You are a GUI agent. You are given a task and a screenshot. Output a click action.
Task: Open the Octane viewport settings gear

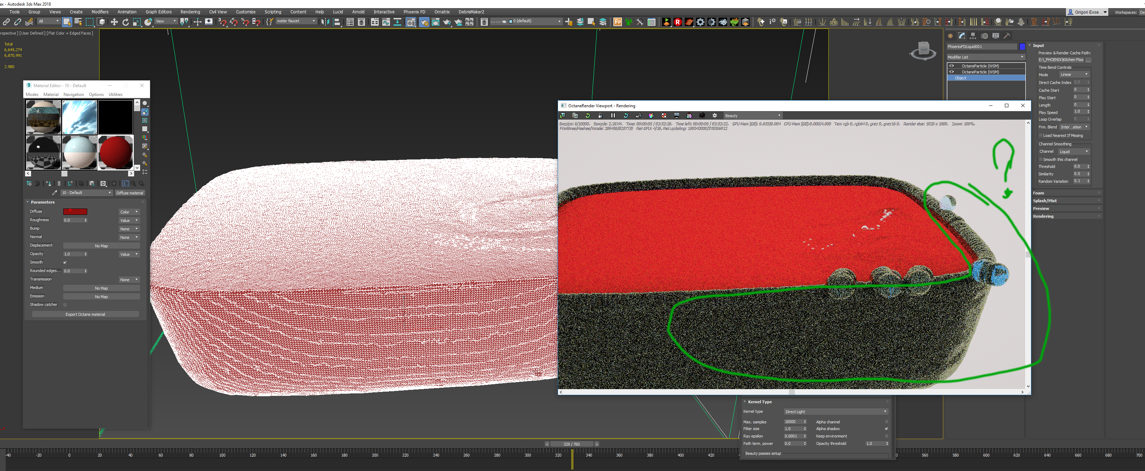(715, 115)
